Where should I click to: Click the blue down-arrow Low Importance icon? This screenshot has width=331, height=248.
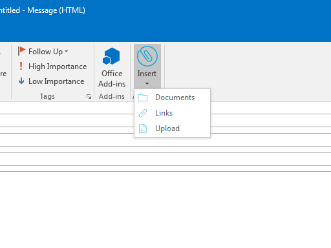[21, 81]
